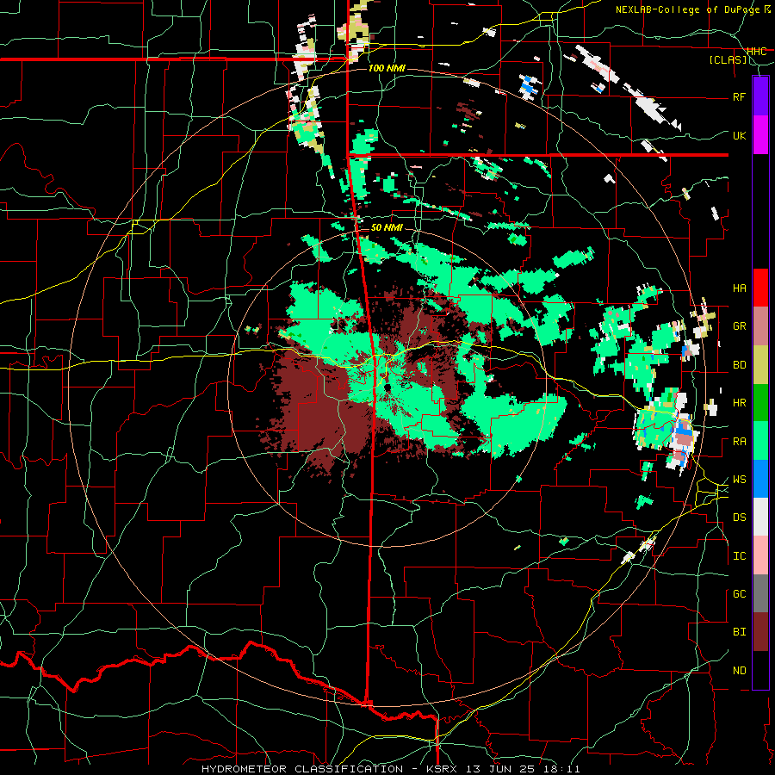Click the black radar site dot

[x=387, y=388]
